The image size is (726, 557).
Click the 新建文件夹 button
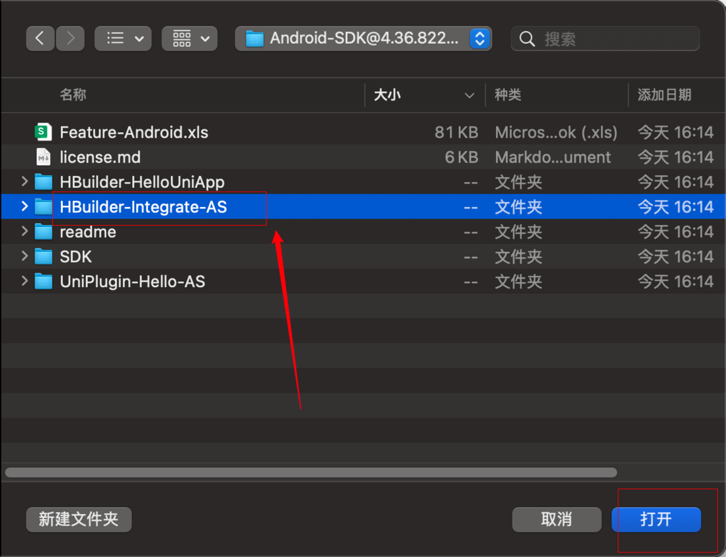click(x=79, y=519)
